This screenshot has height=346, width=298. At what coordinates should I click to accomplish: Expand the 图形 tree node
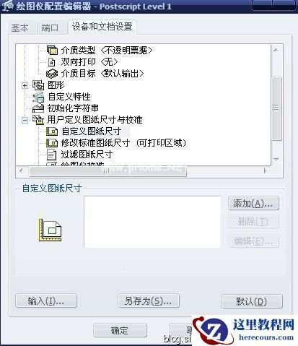[x=25, y=85]
